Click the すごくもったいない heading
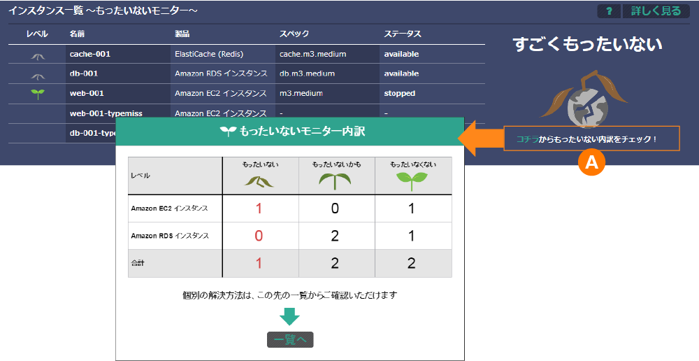This screenshot has width=699, height=361. point(588,45)
